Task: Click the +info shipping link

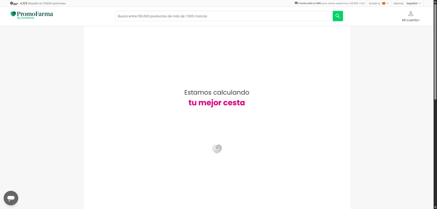Action: [x=362, y=3]
